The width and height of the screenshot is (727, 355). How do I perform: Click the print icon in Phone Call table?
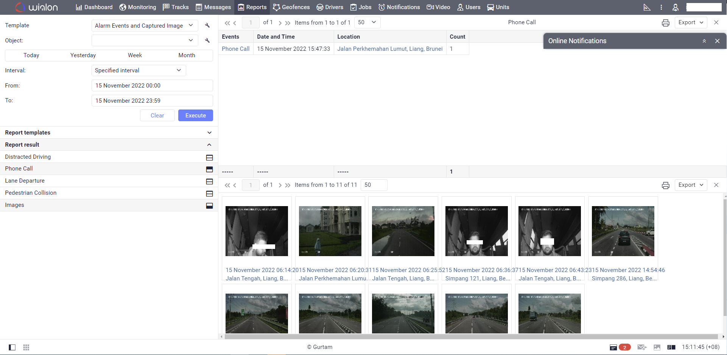point(665,23)
